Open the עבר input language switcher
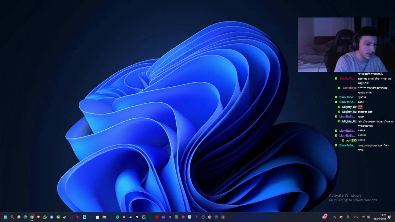Image resolution: width=395 pixels, height=222 pixels. click(x=356, y=217)
